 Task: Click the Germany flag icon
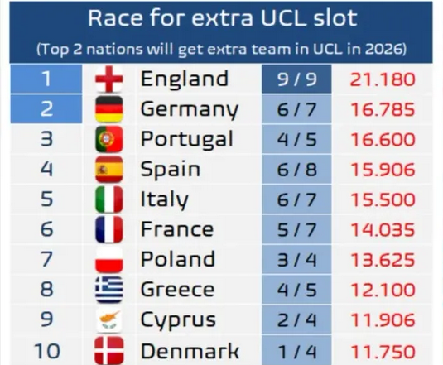109,109
